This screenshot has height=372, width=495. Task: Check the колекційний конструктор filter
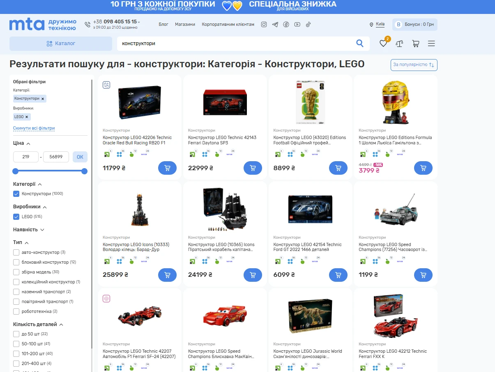coord(16,282)
